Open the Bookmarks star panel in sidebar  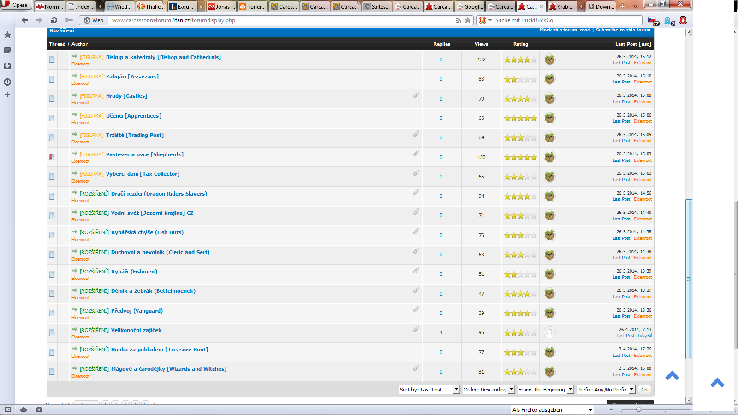coord(7,35)
